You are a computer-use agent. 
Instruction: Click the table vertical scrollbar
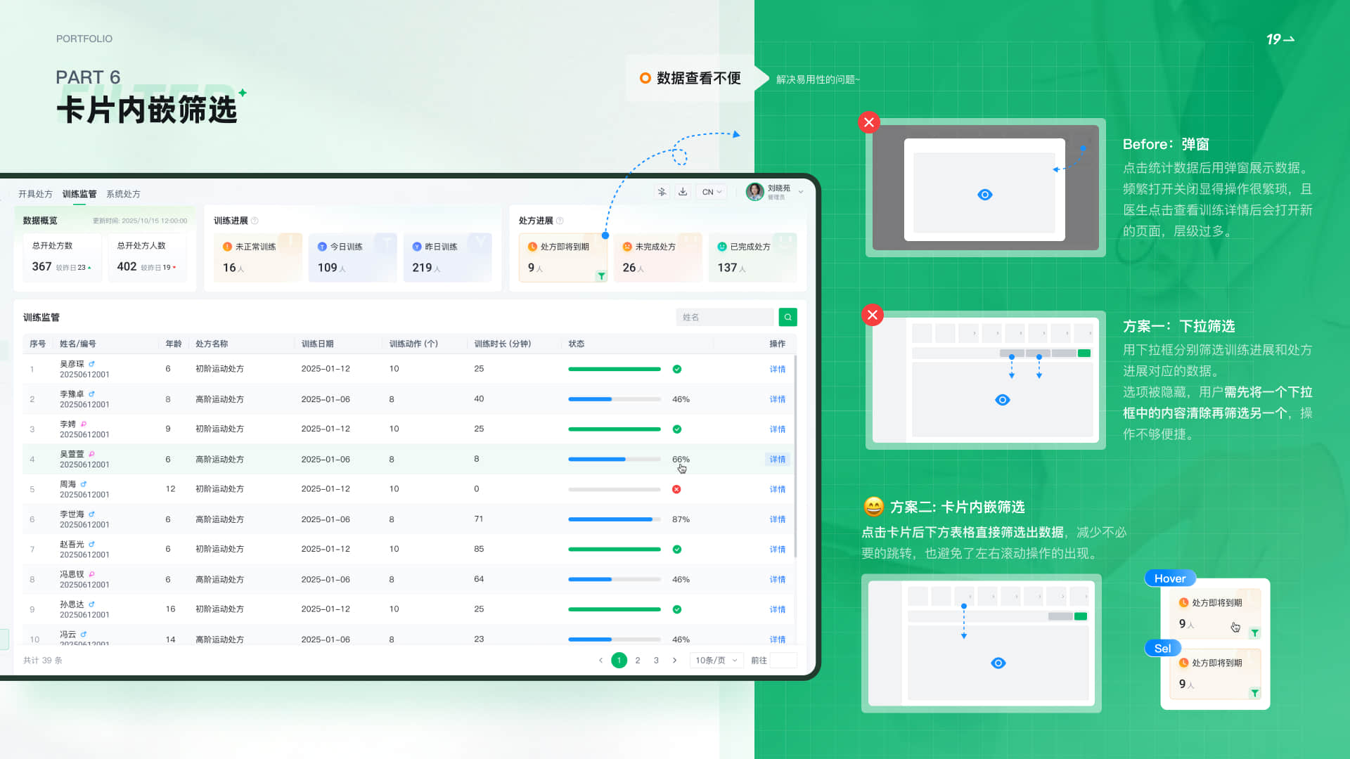pos(795,457)
